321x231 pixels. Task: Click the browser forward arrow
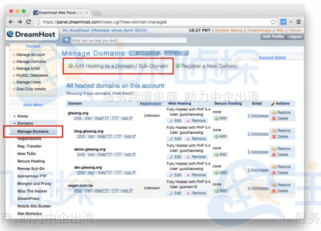pos(19,22)
